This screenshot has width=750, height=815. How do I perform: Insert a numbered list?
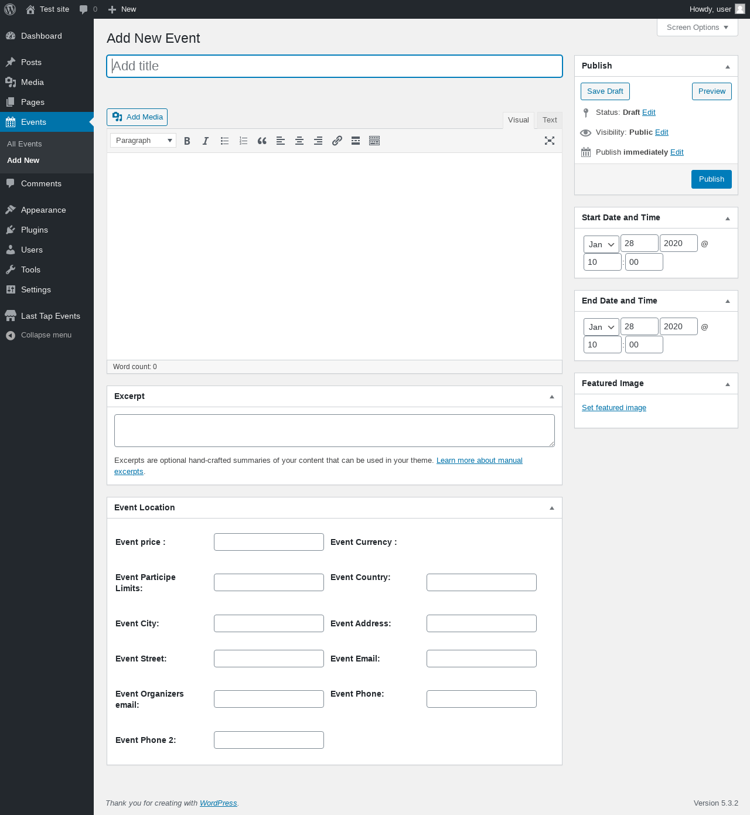tap(243, 141)
